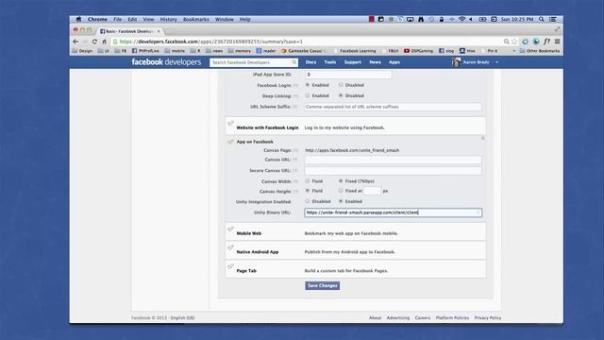This screenshot has height=340, width=604.
Task: Click the Canvas URL input field
Action: pyautogui.click(x=393, y=160)
